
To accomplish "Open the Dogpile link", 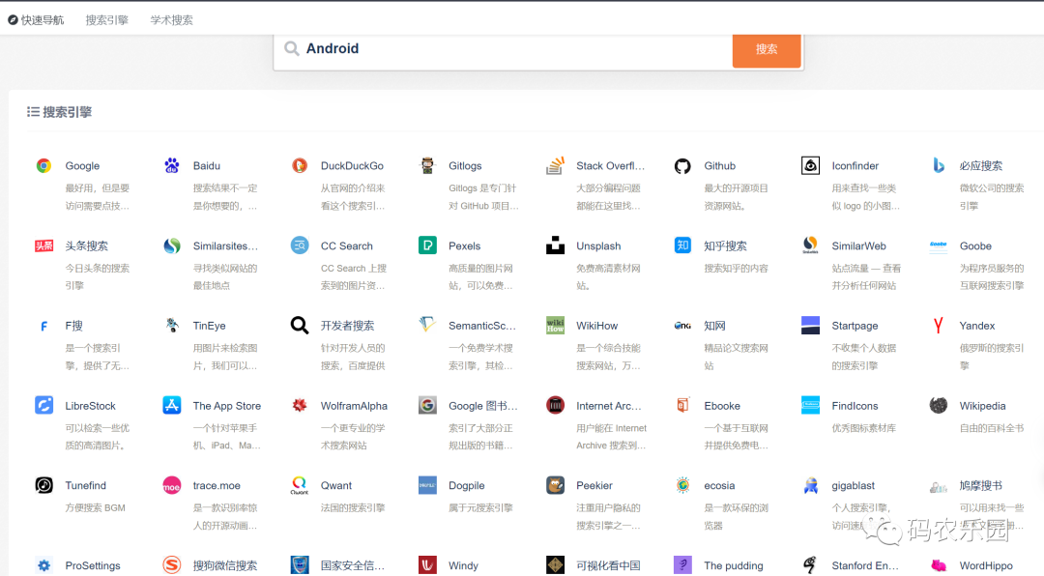I will tap(466, 485).
